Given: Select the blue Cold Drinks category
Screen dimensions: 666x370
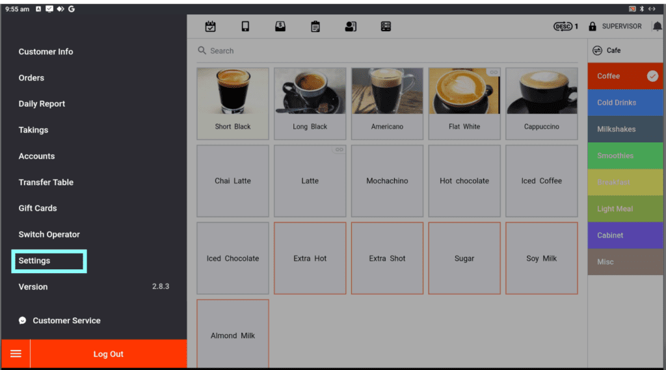Looking at the screenshot, I should pyautogui.click(x=625, y=103).
